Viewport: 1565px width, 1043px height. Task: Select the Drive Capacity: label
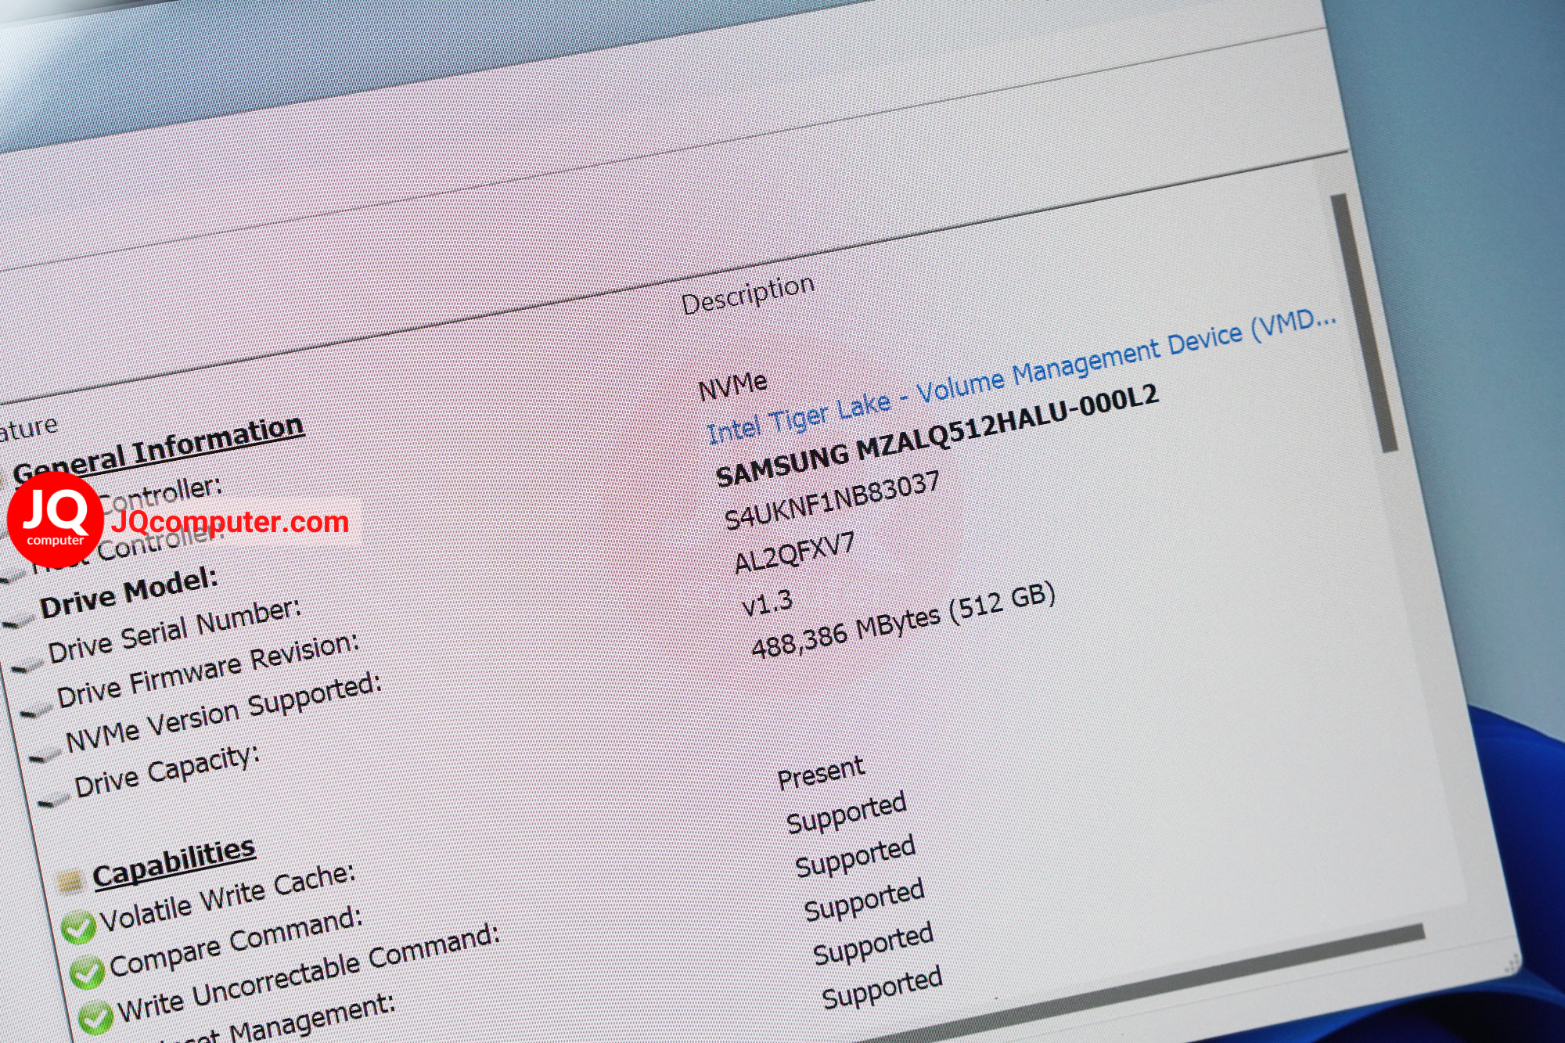[167, 771]
